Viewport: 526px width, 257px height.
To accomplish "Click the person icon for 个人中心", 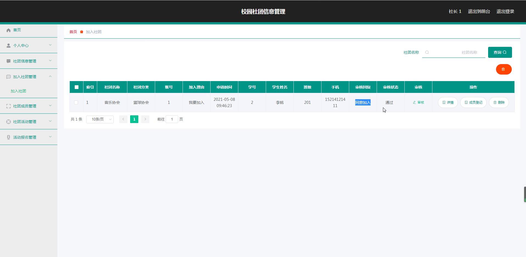I will click(x=9, y=45).
